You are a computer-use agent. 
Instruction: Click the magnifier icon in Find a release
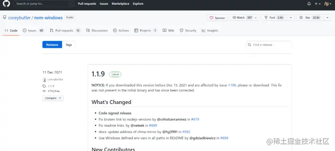pos(249,45)
